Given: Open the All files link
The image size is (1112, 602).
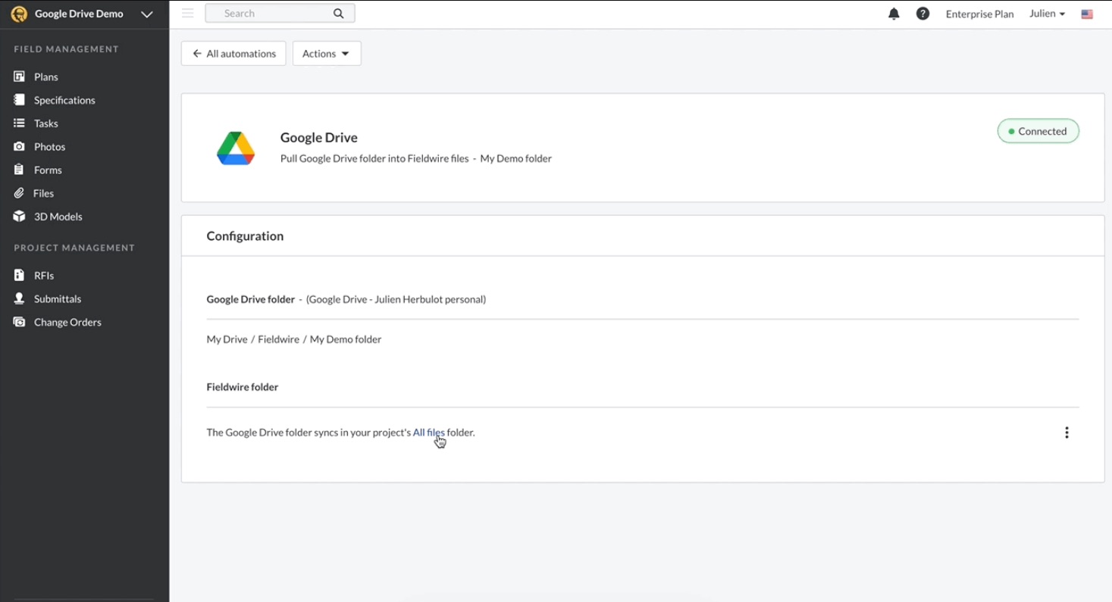Looking at the screenshot, I should [429, 432].
